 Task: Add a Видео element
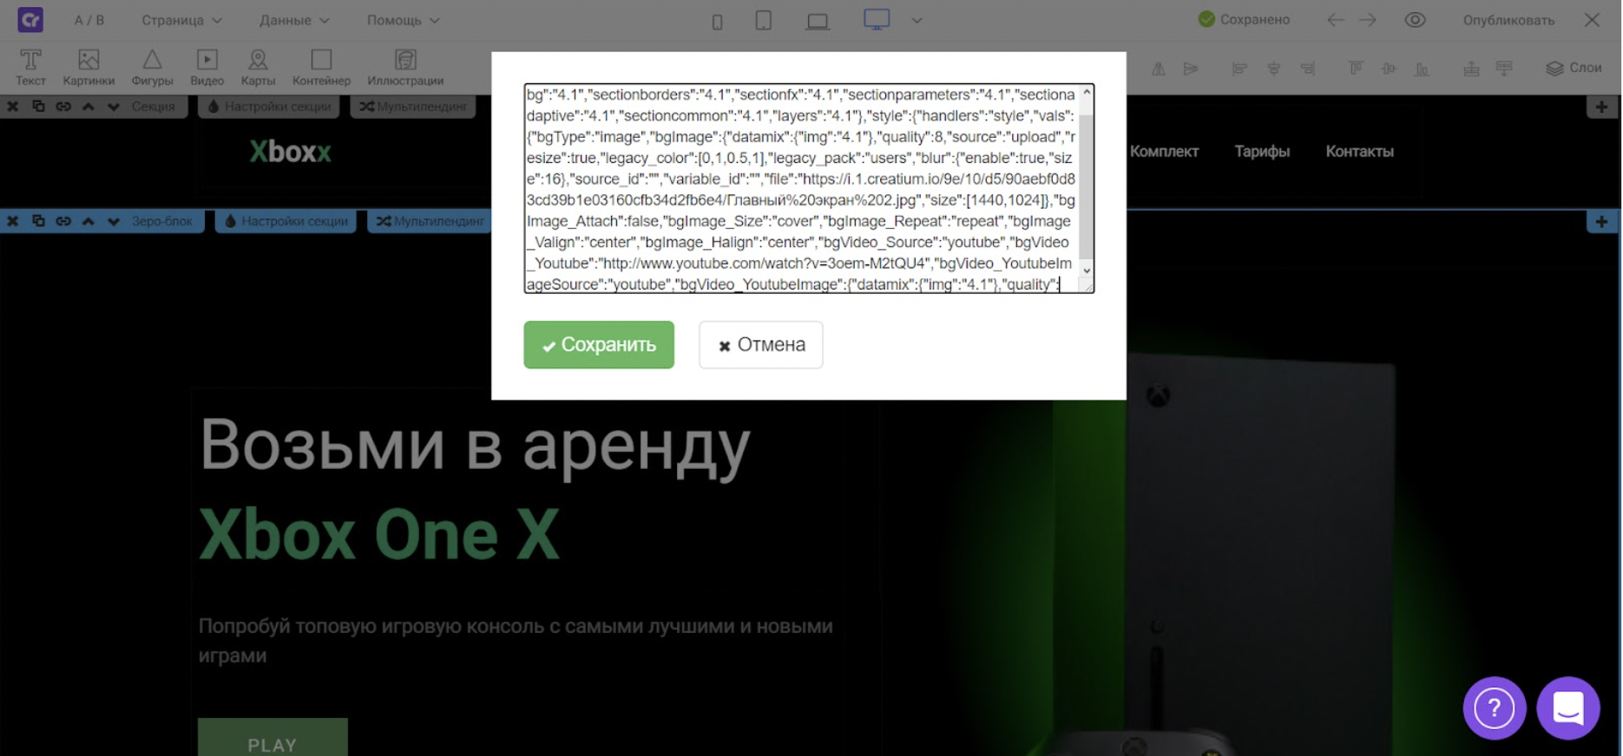[207, 67]
